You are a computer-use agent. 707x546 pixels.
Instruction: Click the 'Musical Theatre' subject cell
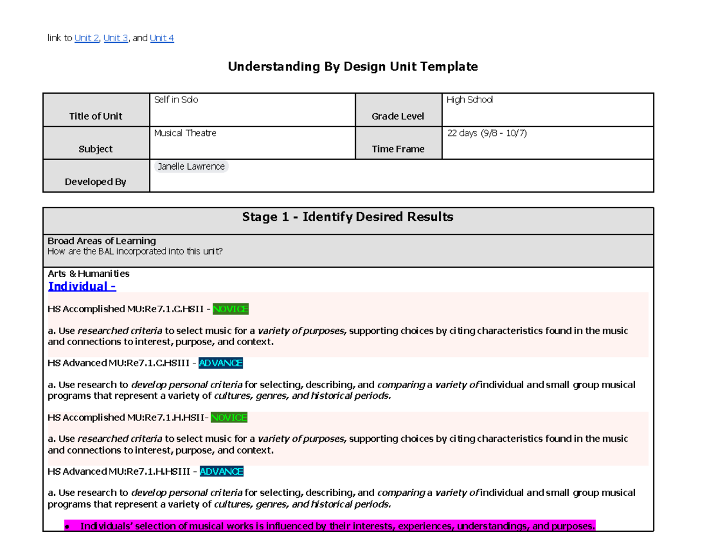[x=252, y=143]
